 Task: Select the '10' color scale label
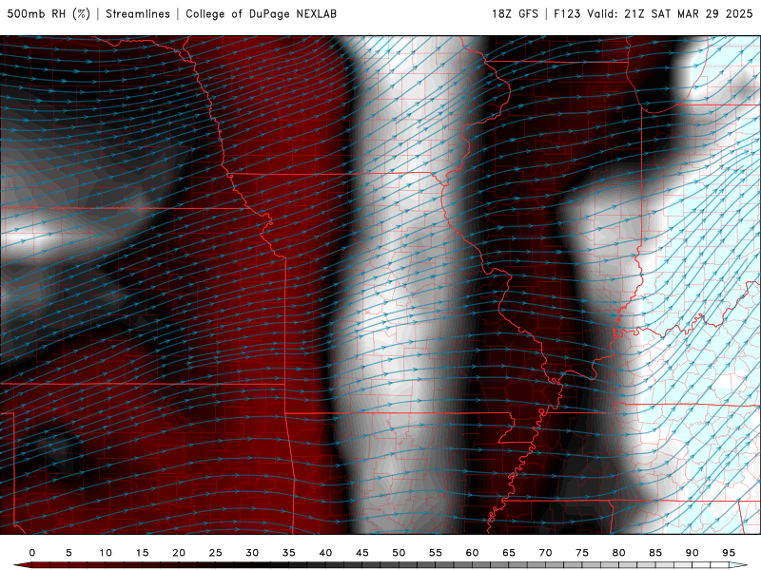(x=106, y=553)
